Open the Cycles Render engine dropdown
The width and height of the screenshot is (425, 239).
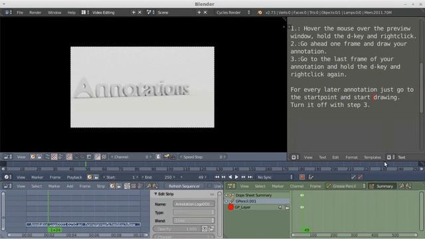click(232, 13)
